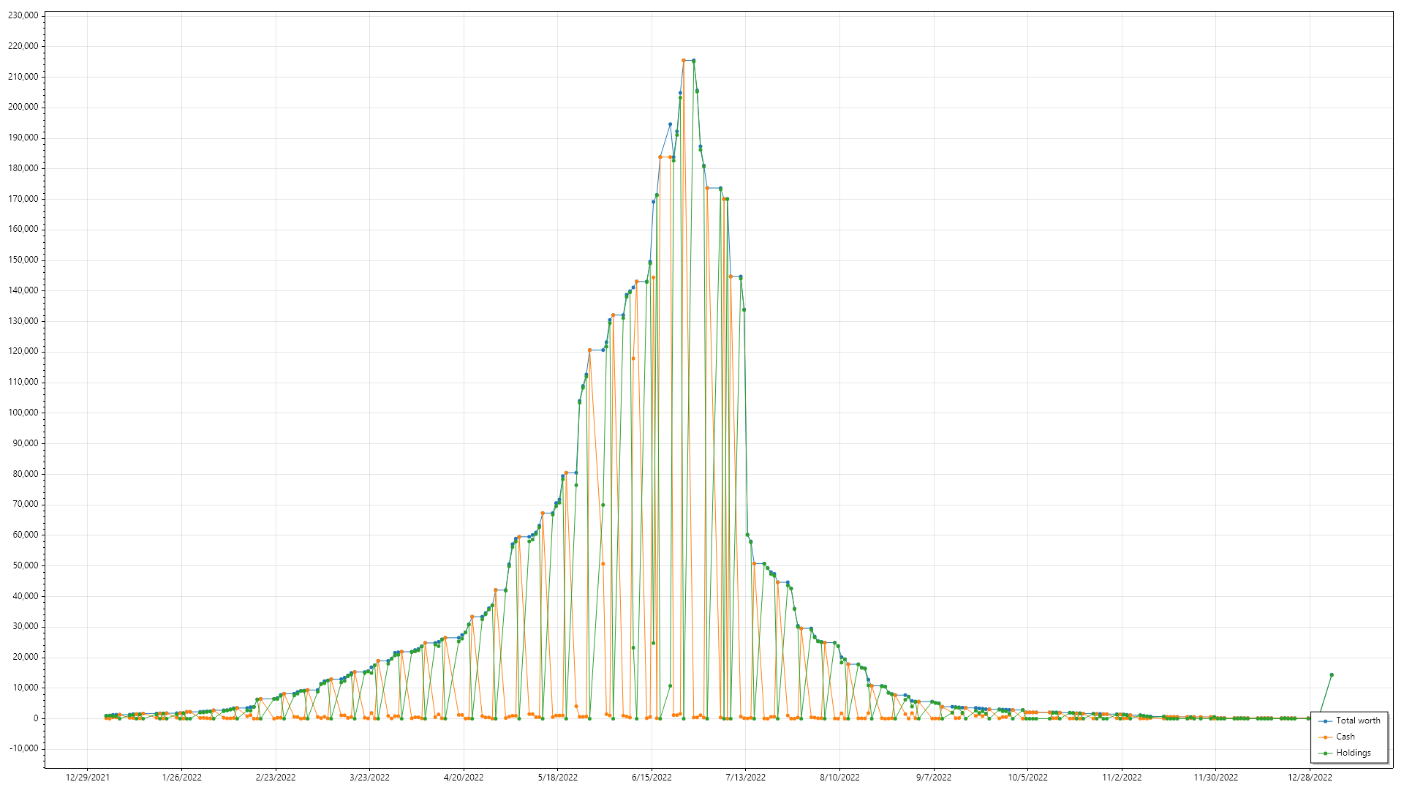Click the Total worth legend entry
The image size is (1404, 790).
click(1358, 721)
